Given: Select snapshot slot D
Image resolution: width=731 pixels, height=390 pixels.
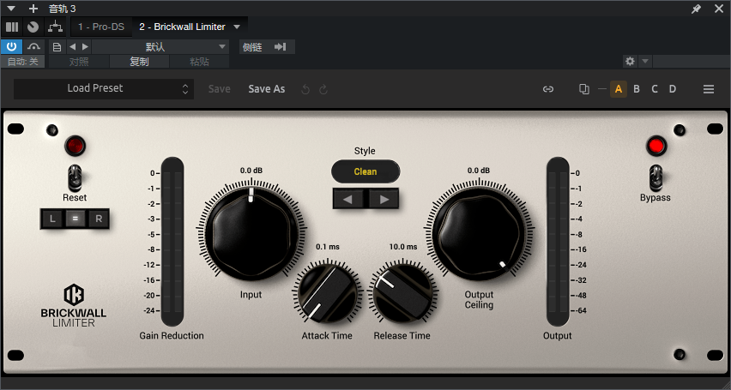Looking at the screenshot, I should point(673,89).
